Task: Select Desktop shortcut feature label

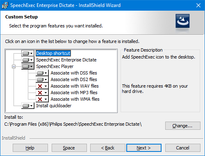Action: (x=53, y=53)
